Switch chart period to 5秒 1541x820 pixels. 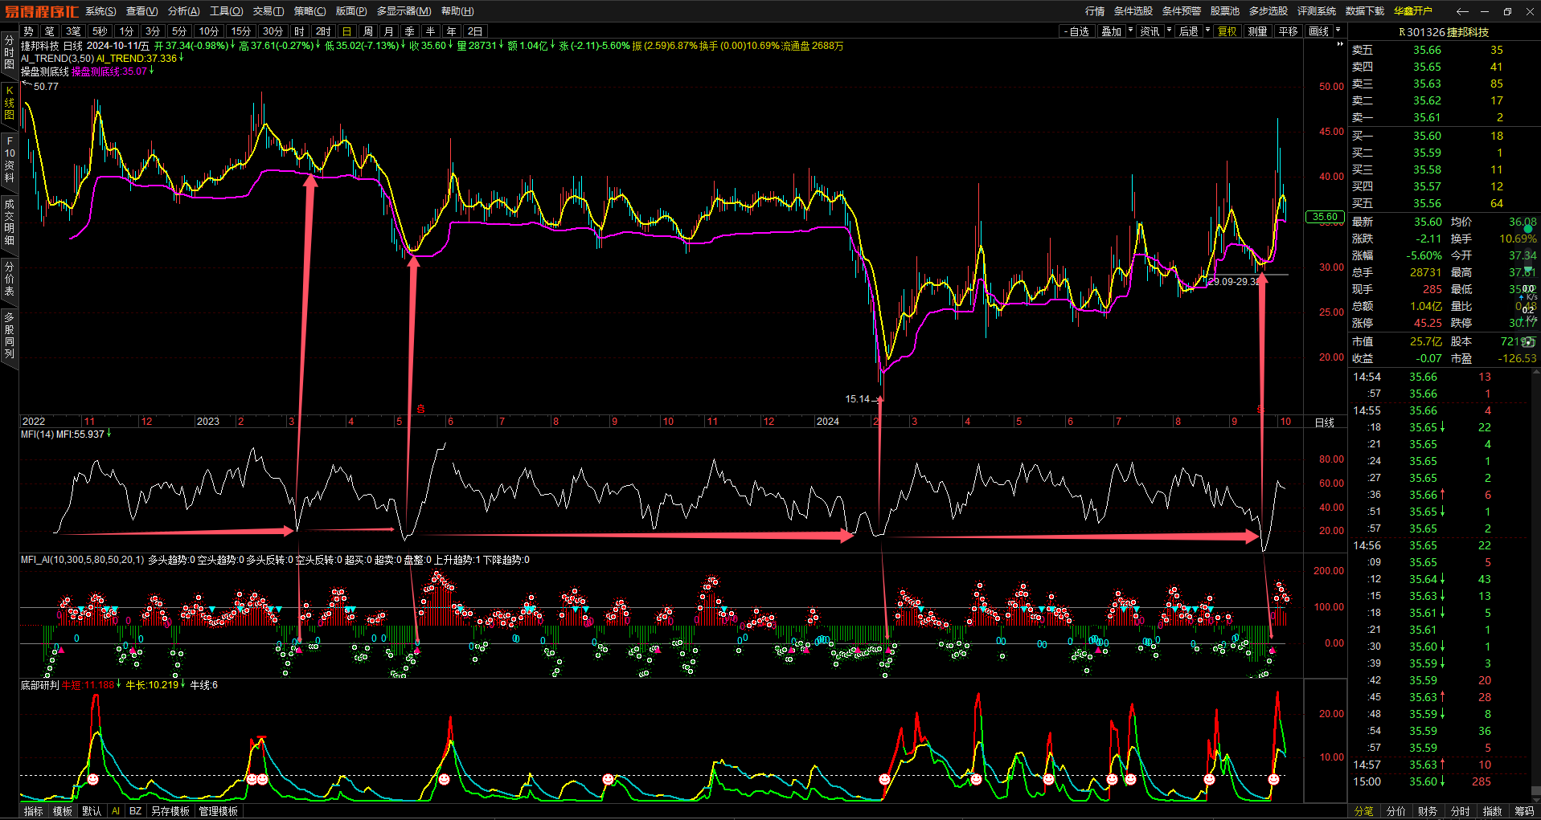100,31
